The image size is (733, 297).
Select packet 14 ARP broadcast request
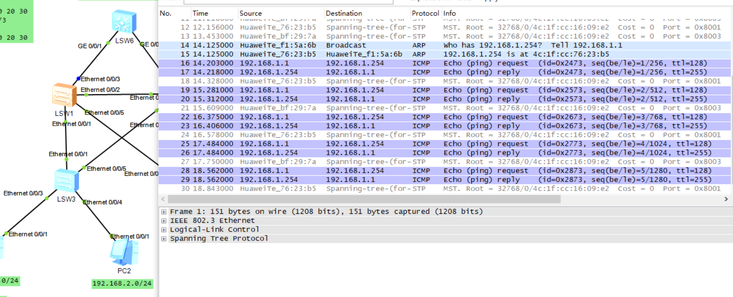click(444, 45)
